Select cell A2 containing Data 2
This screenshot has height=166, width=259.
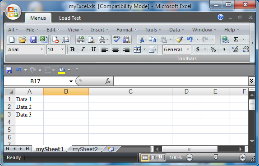point(29,107)
